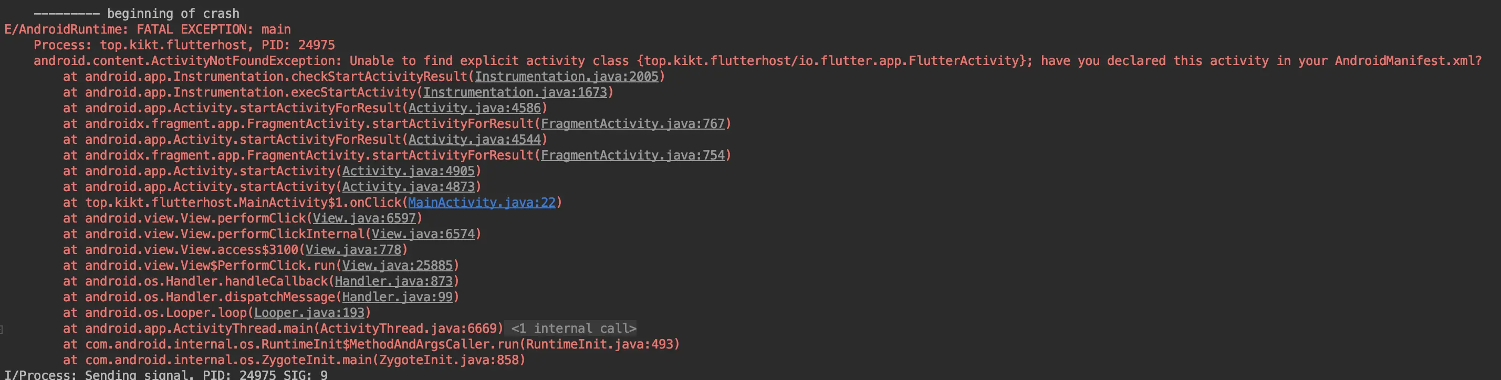Image resolution: width=1501 pixels, height=380 pixels.
Task: Open Handler.java:99 dispatchMessage link
Action: click(398, 297)
